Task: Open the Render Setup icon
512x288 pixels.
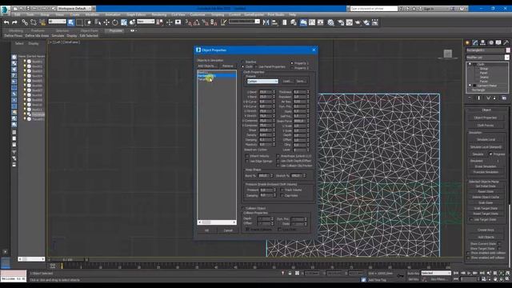Action: pos(341,22)
